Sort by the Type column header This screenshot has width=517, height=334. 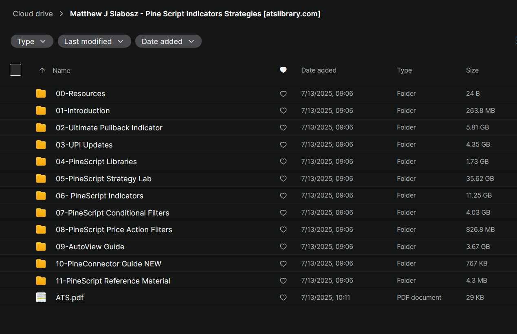pyautogui.click(x=404, y=70)
